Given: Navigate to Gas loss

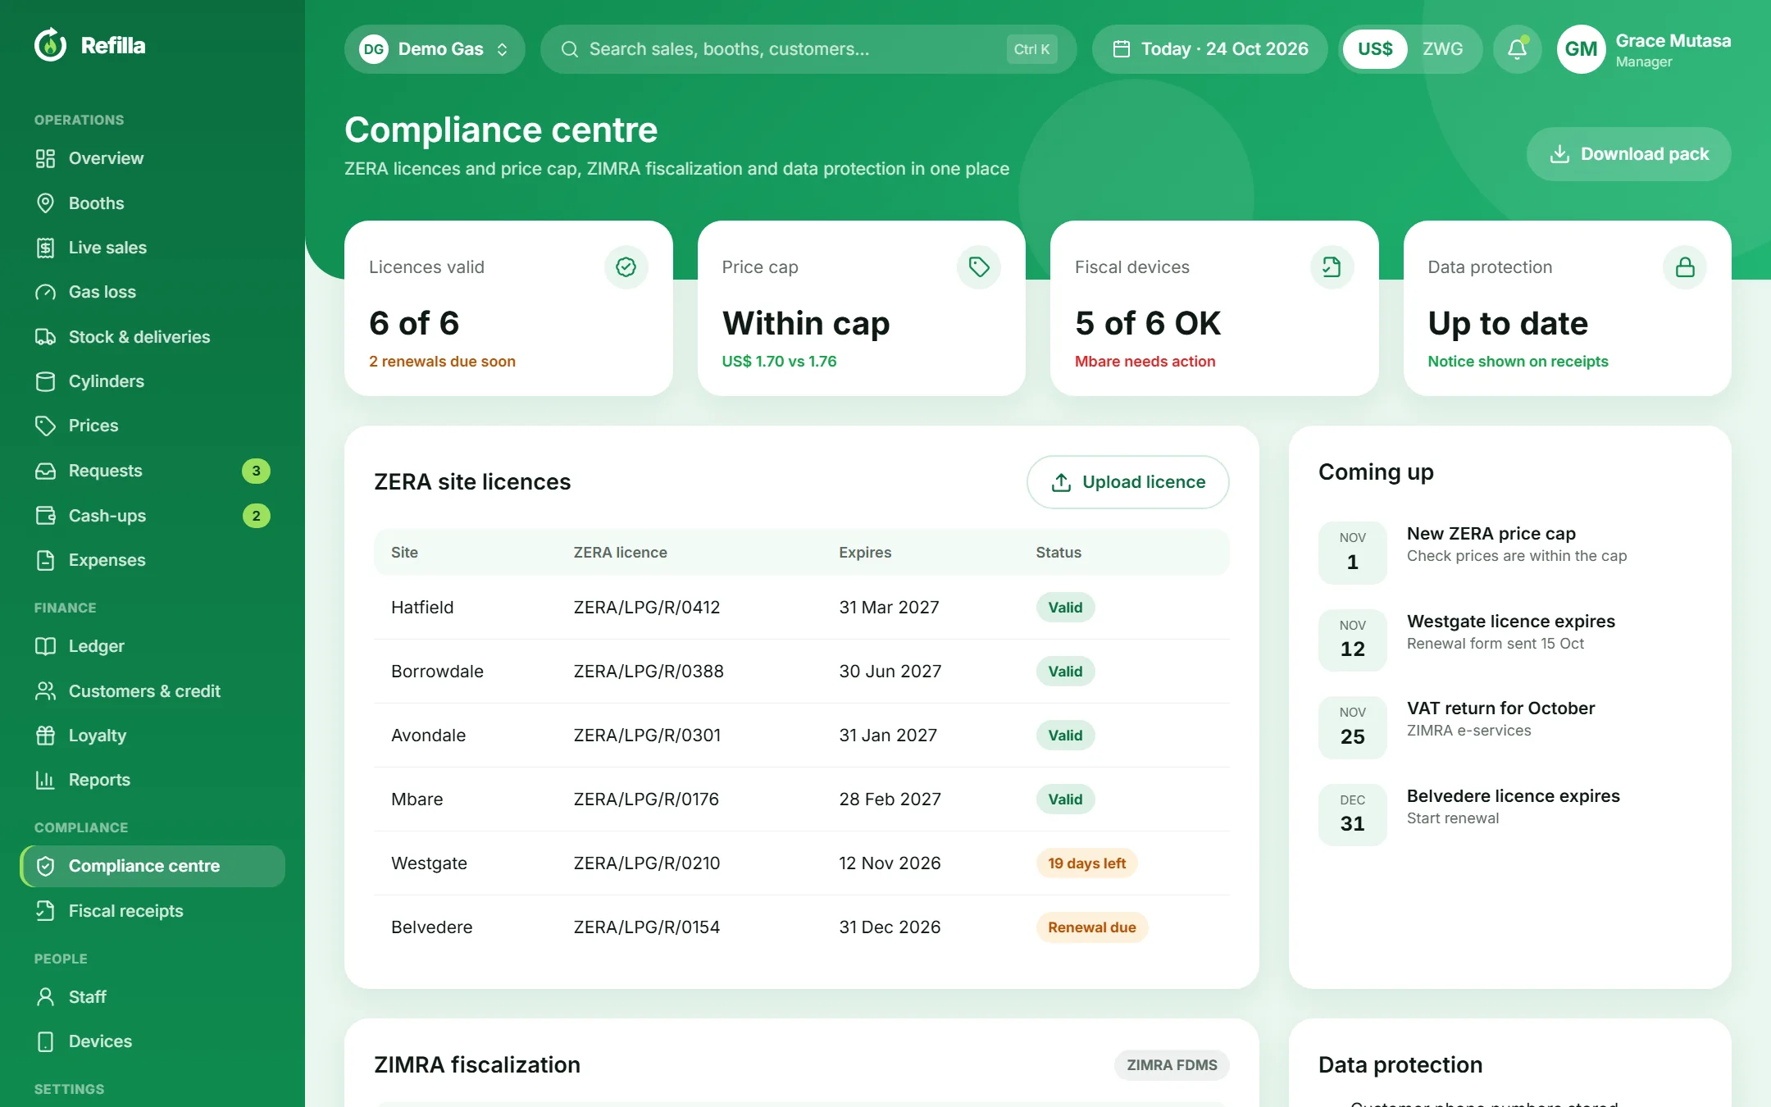Looking at the screenshot, I should 153,292.
